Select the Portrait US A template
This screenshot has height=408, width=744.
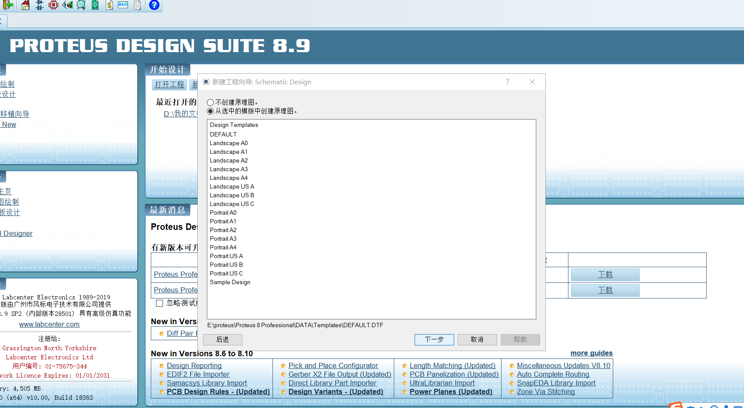tap(226, 256)
